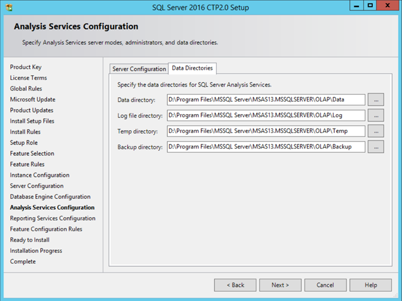This screenshot has height=301, width=402.
Task: Go back with the < Back button
Action: coord(235,285)
